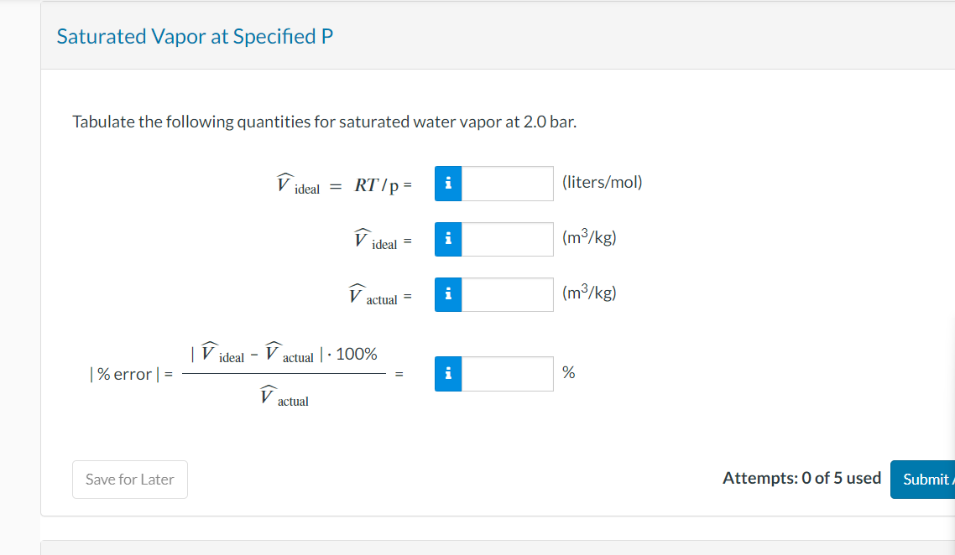955x555 pixels.
Task: Click info icon for V actual field
Action: 448,294
